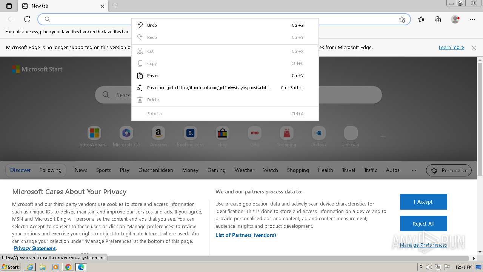Open the Travel feed category
The width and height of the screenshot is (483, 272).
click(x=349, y=170)
